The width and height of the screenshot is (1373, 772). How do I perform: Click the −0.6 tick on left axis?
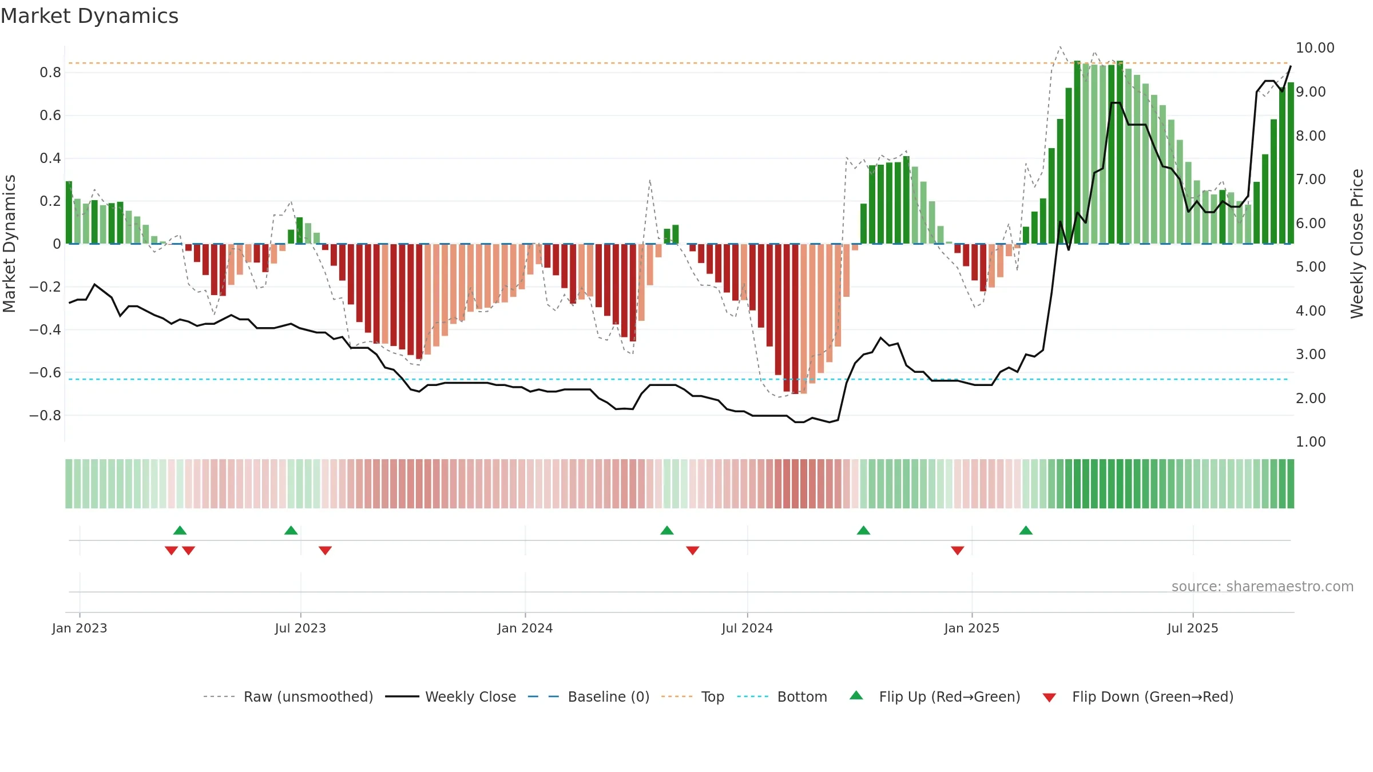[x=45, y=372]
